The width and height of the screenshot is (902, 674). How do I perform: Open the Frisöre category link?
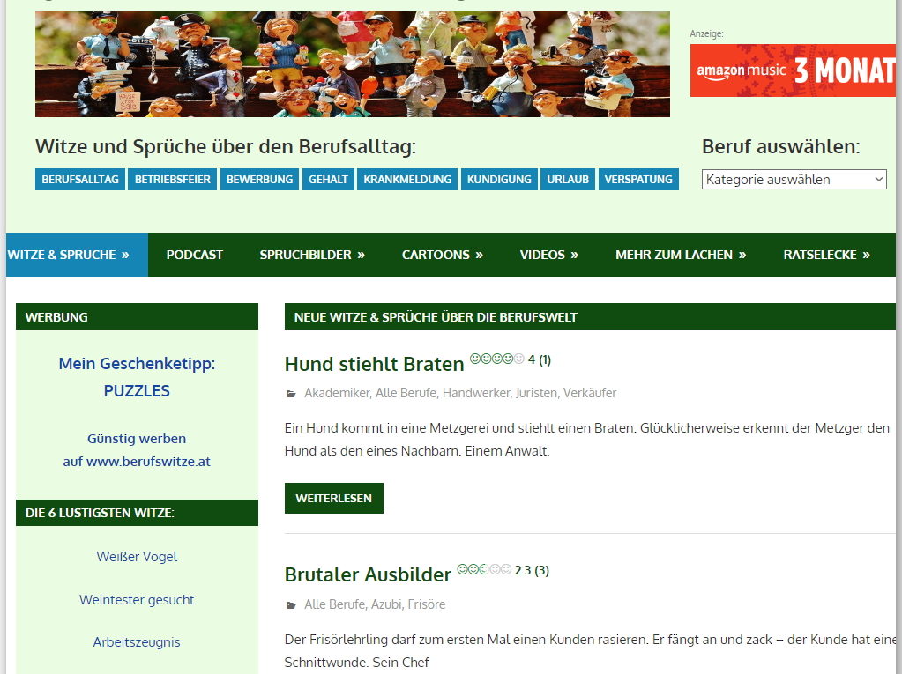[x=427, y=604]
